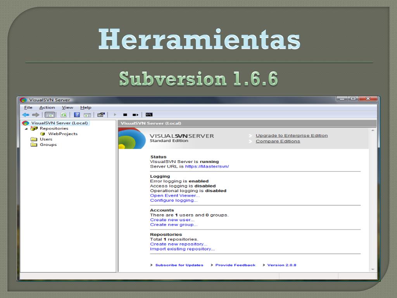Click the Restart server icon
This screenshot has width=397, height=298.
coord(135,115)
